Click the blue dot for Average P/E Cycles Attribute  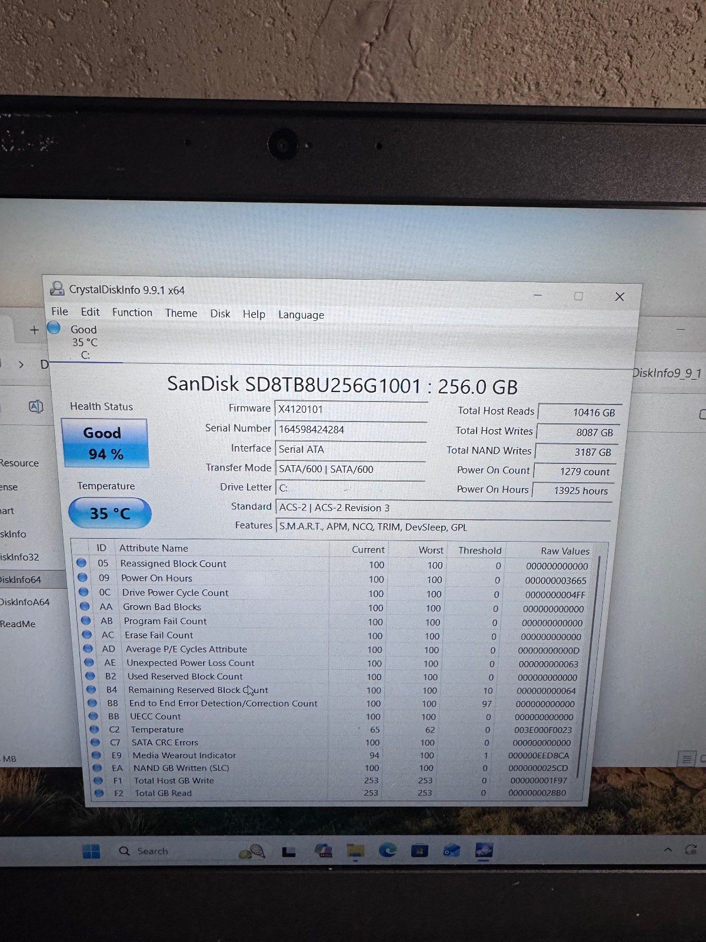88,648
